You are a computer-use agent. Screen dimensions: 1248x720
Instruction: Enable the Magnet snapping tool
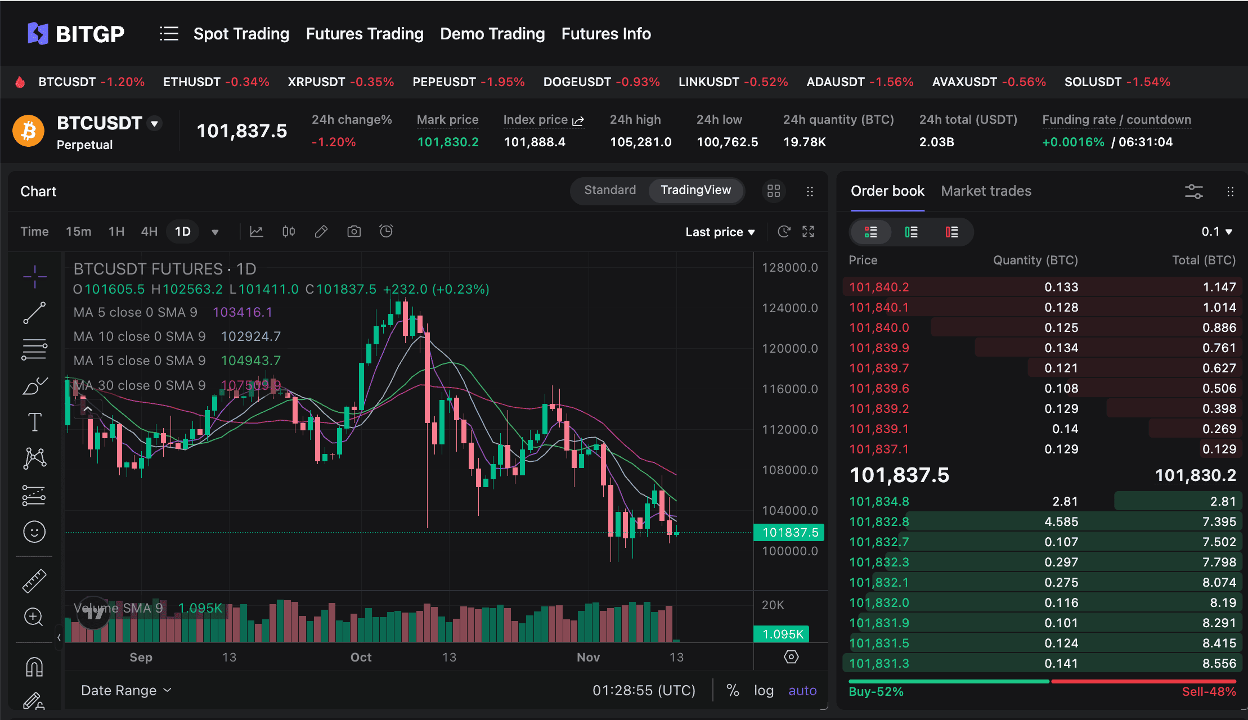34,666
